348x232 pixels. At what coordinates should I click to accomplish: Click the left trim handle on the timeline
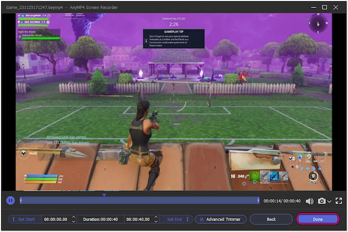coord(21,201)
